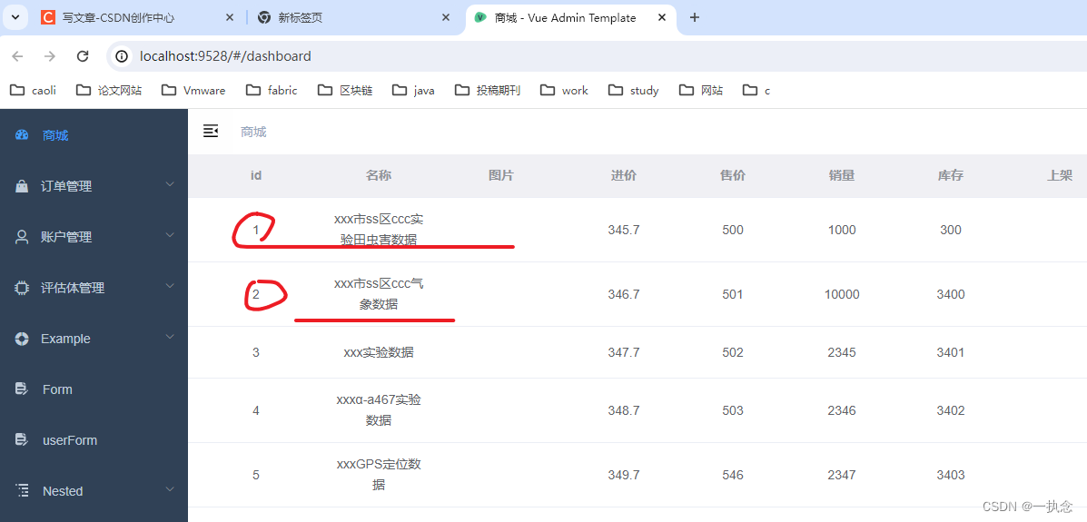Click the 349.7 purchase price cell
Viewport: 1087px width, 522px height.
623,475
